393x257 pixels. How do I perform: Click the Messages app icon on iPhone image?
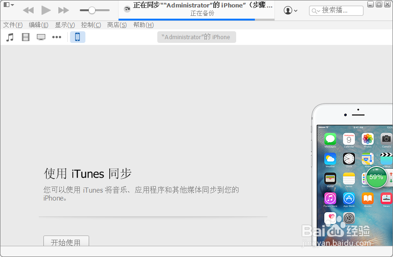point(330,139)
